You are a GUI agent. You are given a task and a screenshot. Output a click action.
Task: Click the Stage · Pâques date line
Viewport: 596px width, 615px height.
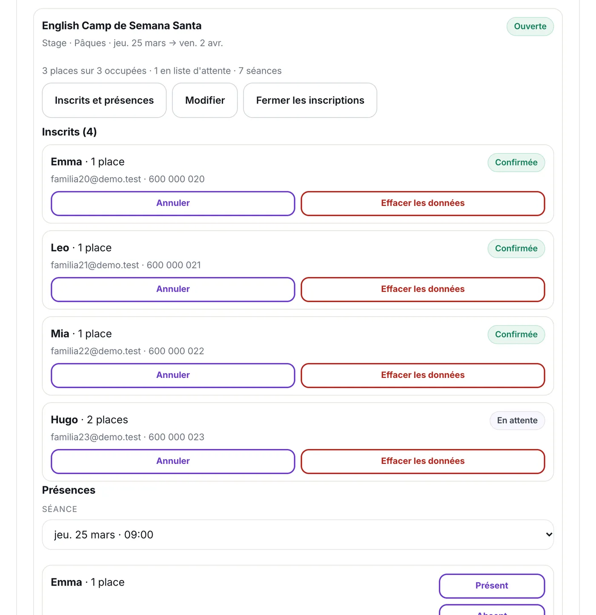[x=132, y=43]
